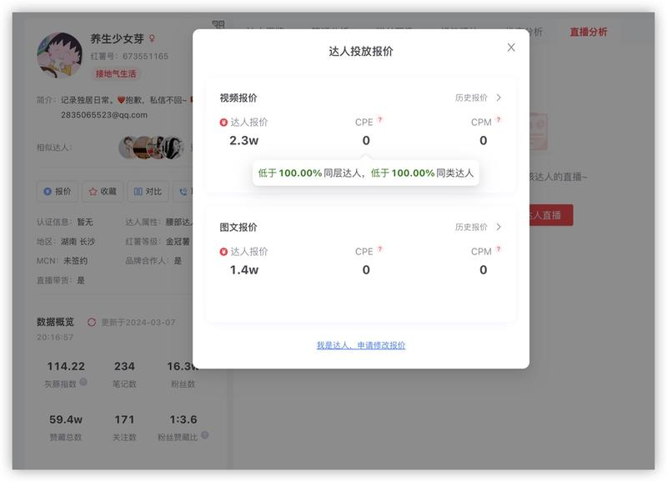This screenshot has height=482, width=667.
Task: Click the help icon beside 粉丝赞藏比
Action: (x=205, y=434)
